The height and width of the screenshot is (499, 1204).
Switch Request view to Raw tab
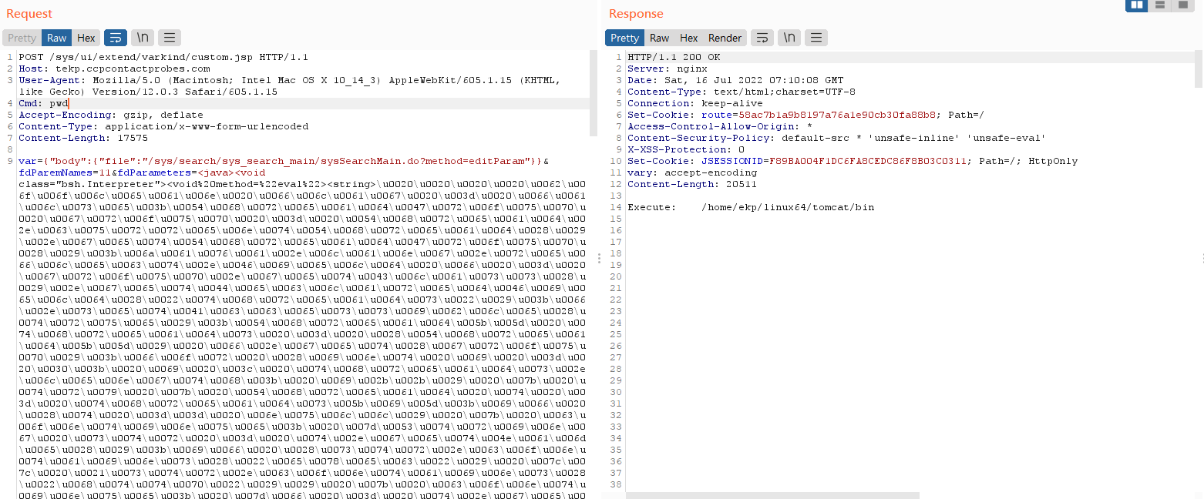tap(56, 38)
